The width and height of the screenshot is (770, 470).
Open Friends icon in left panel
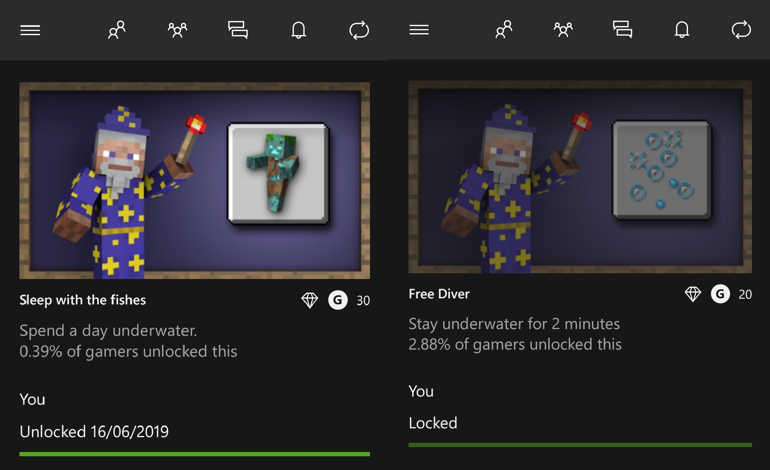[x=117, y=30]
